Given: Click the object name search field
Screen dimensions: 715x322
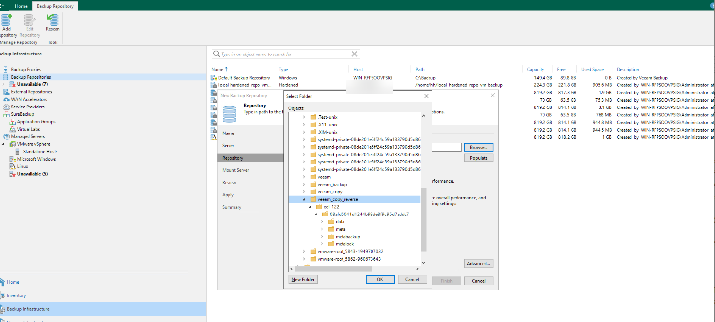Looking at the screenshot, I should [285, 54].
